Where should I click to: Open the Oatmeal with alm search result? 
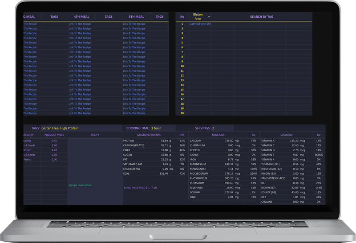[200, 24]
